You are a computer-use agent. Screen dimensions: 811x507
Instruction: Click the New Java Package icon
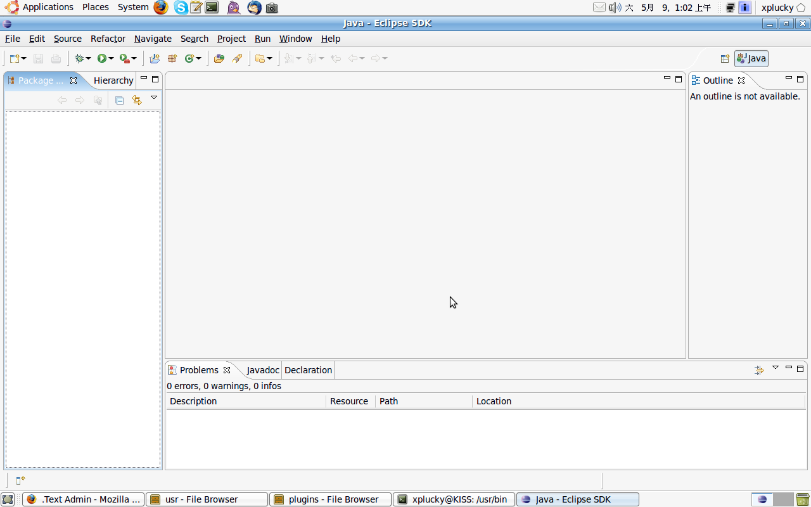point(172,58)
